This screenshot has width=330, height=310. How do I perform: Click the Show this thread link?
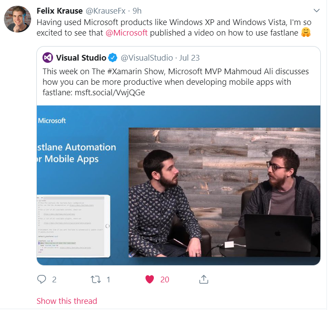67,301
